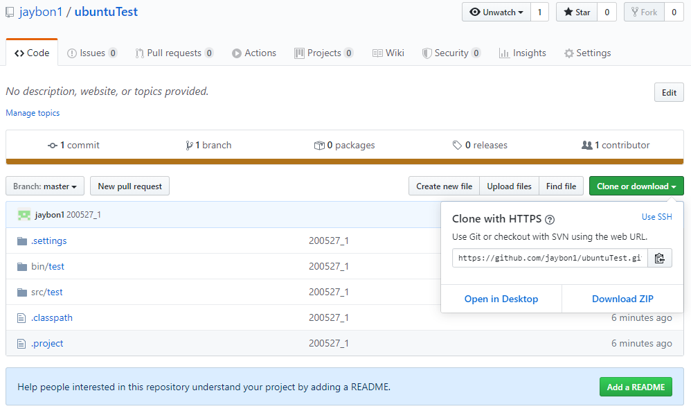Click the Find file button
This screenshot has height=411, width=691.
tap(561, 186)
